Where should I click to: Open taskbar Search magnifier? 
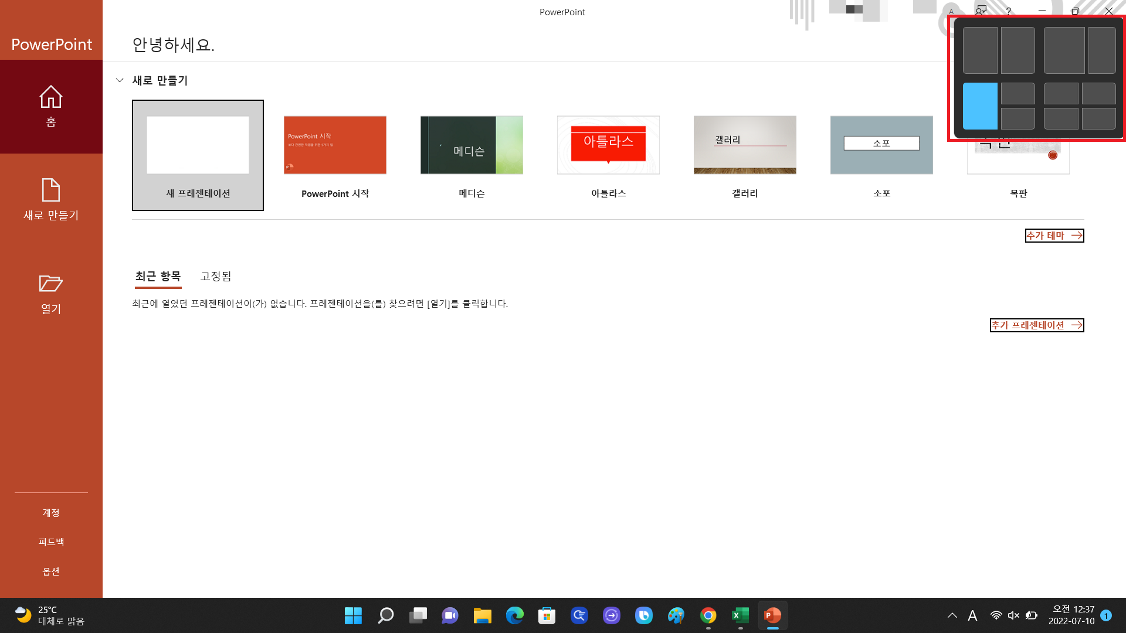click(385, 615)
